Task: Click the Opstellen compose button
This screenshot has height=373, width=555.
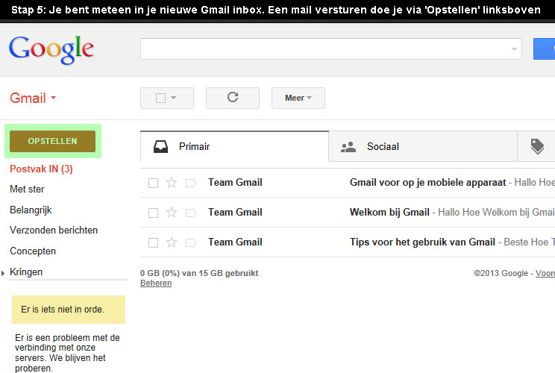Action: pos(52,141)
